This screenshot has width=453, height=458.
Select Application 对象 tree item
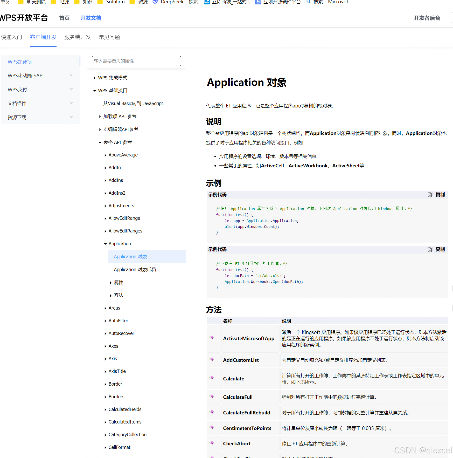[130, 256]
